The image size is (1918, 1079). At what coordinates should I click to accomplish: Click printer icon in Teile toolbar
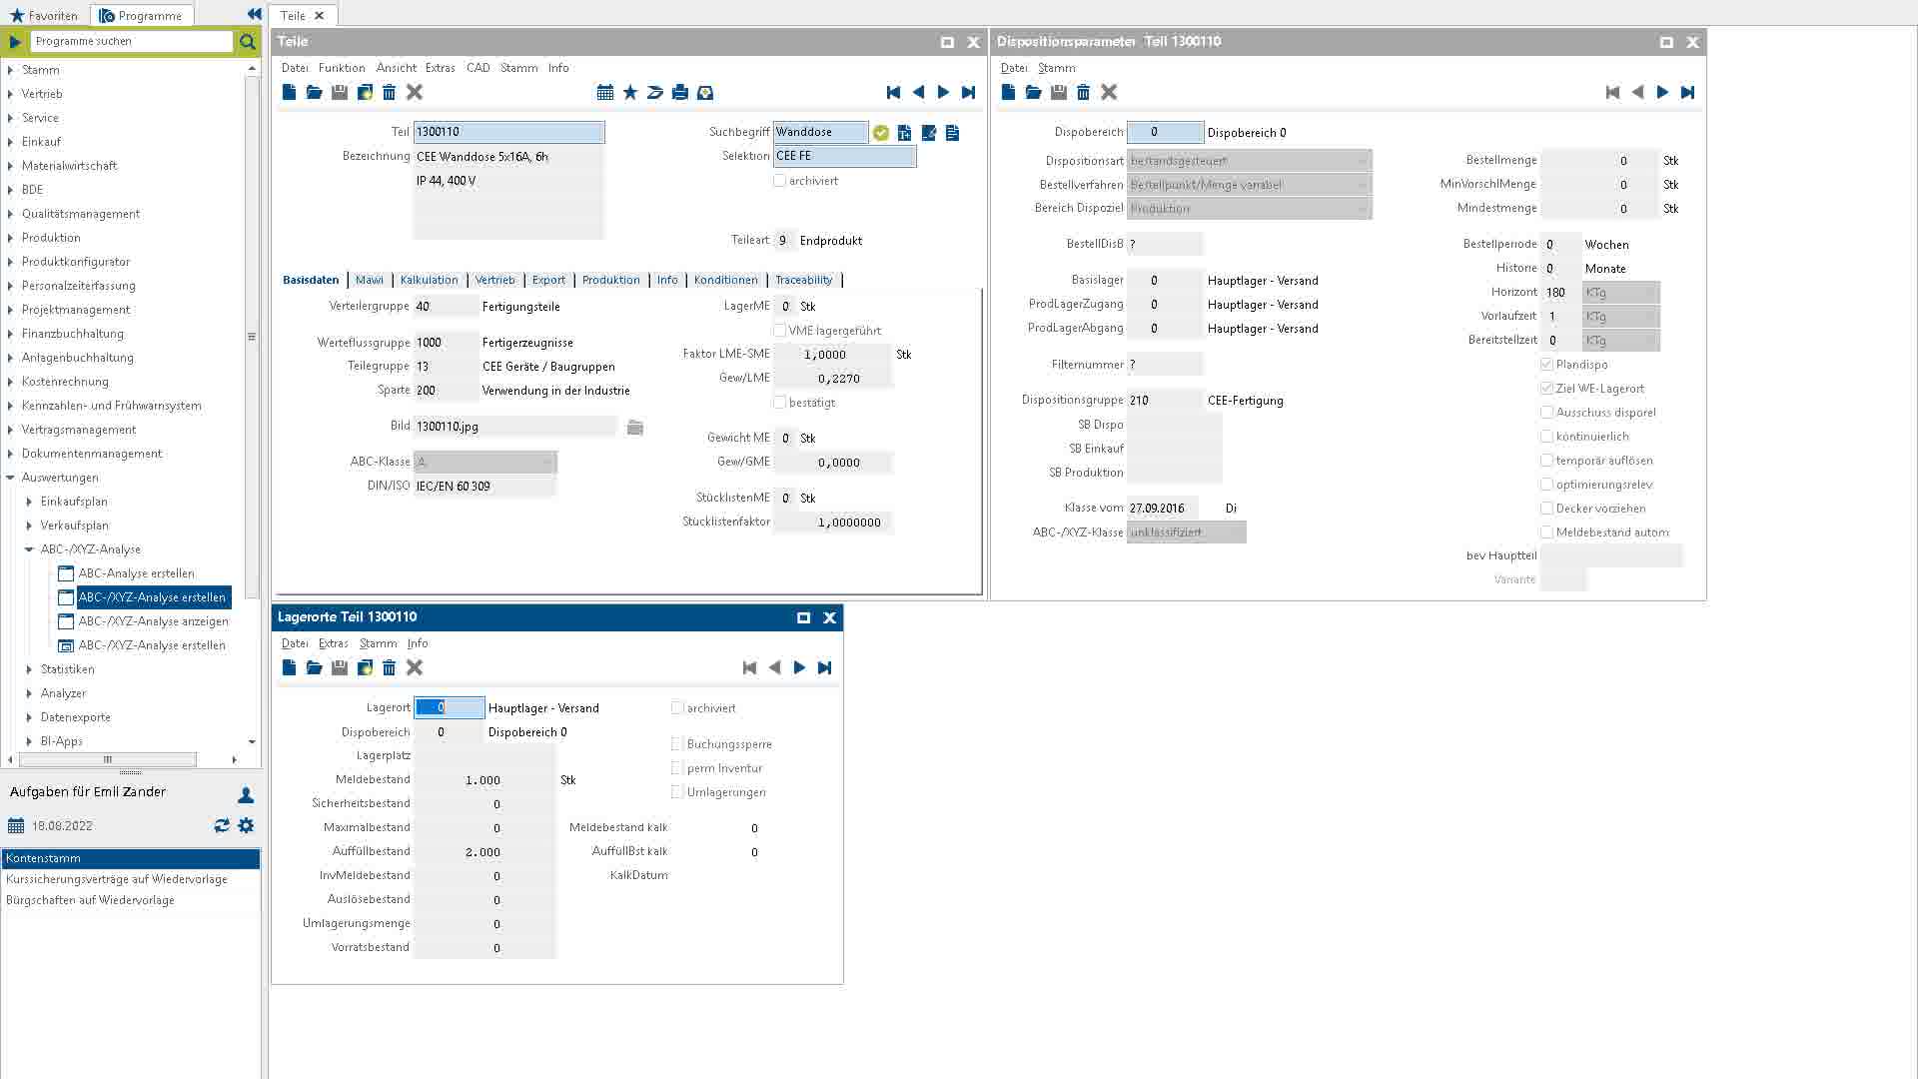pyautogui.click(x=680, y=92)
